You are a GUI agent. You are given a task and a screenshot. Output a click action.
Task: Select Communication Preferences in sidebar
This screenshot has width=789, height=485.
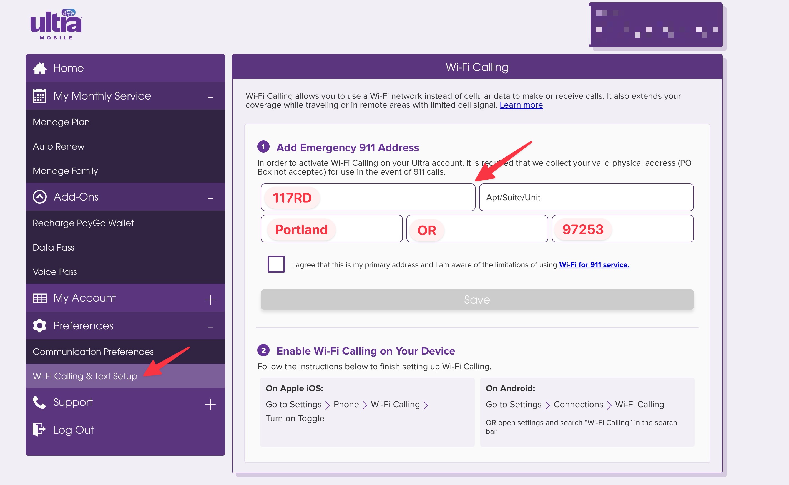click(93, 352)
